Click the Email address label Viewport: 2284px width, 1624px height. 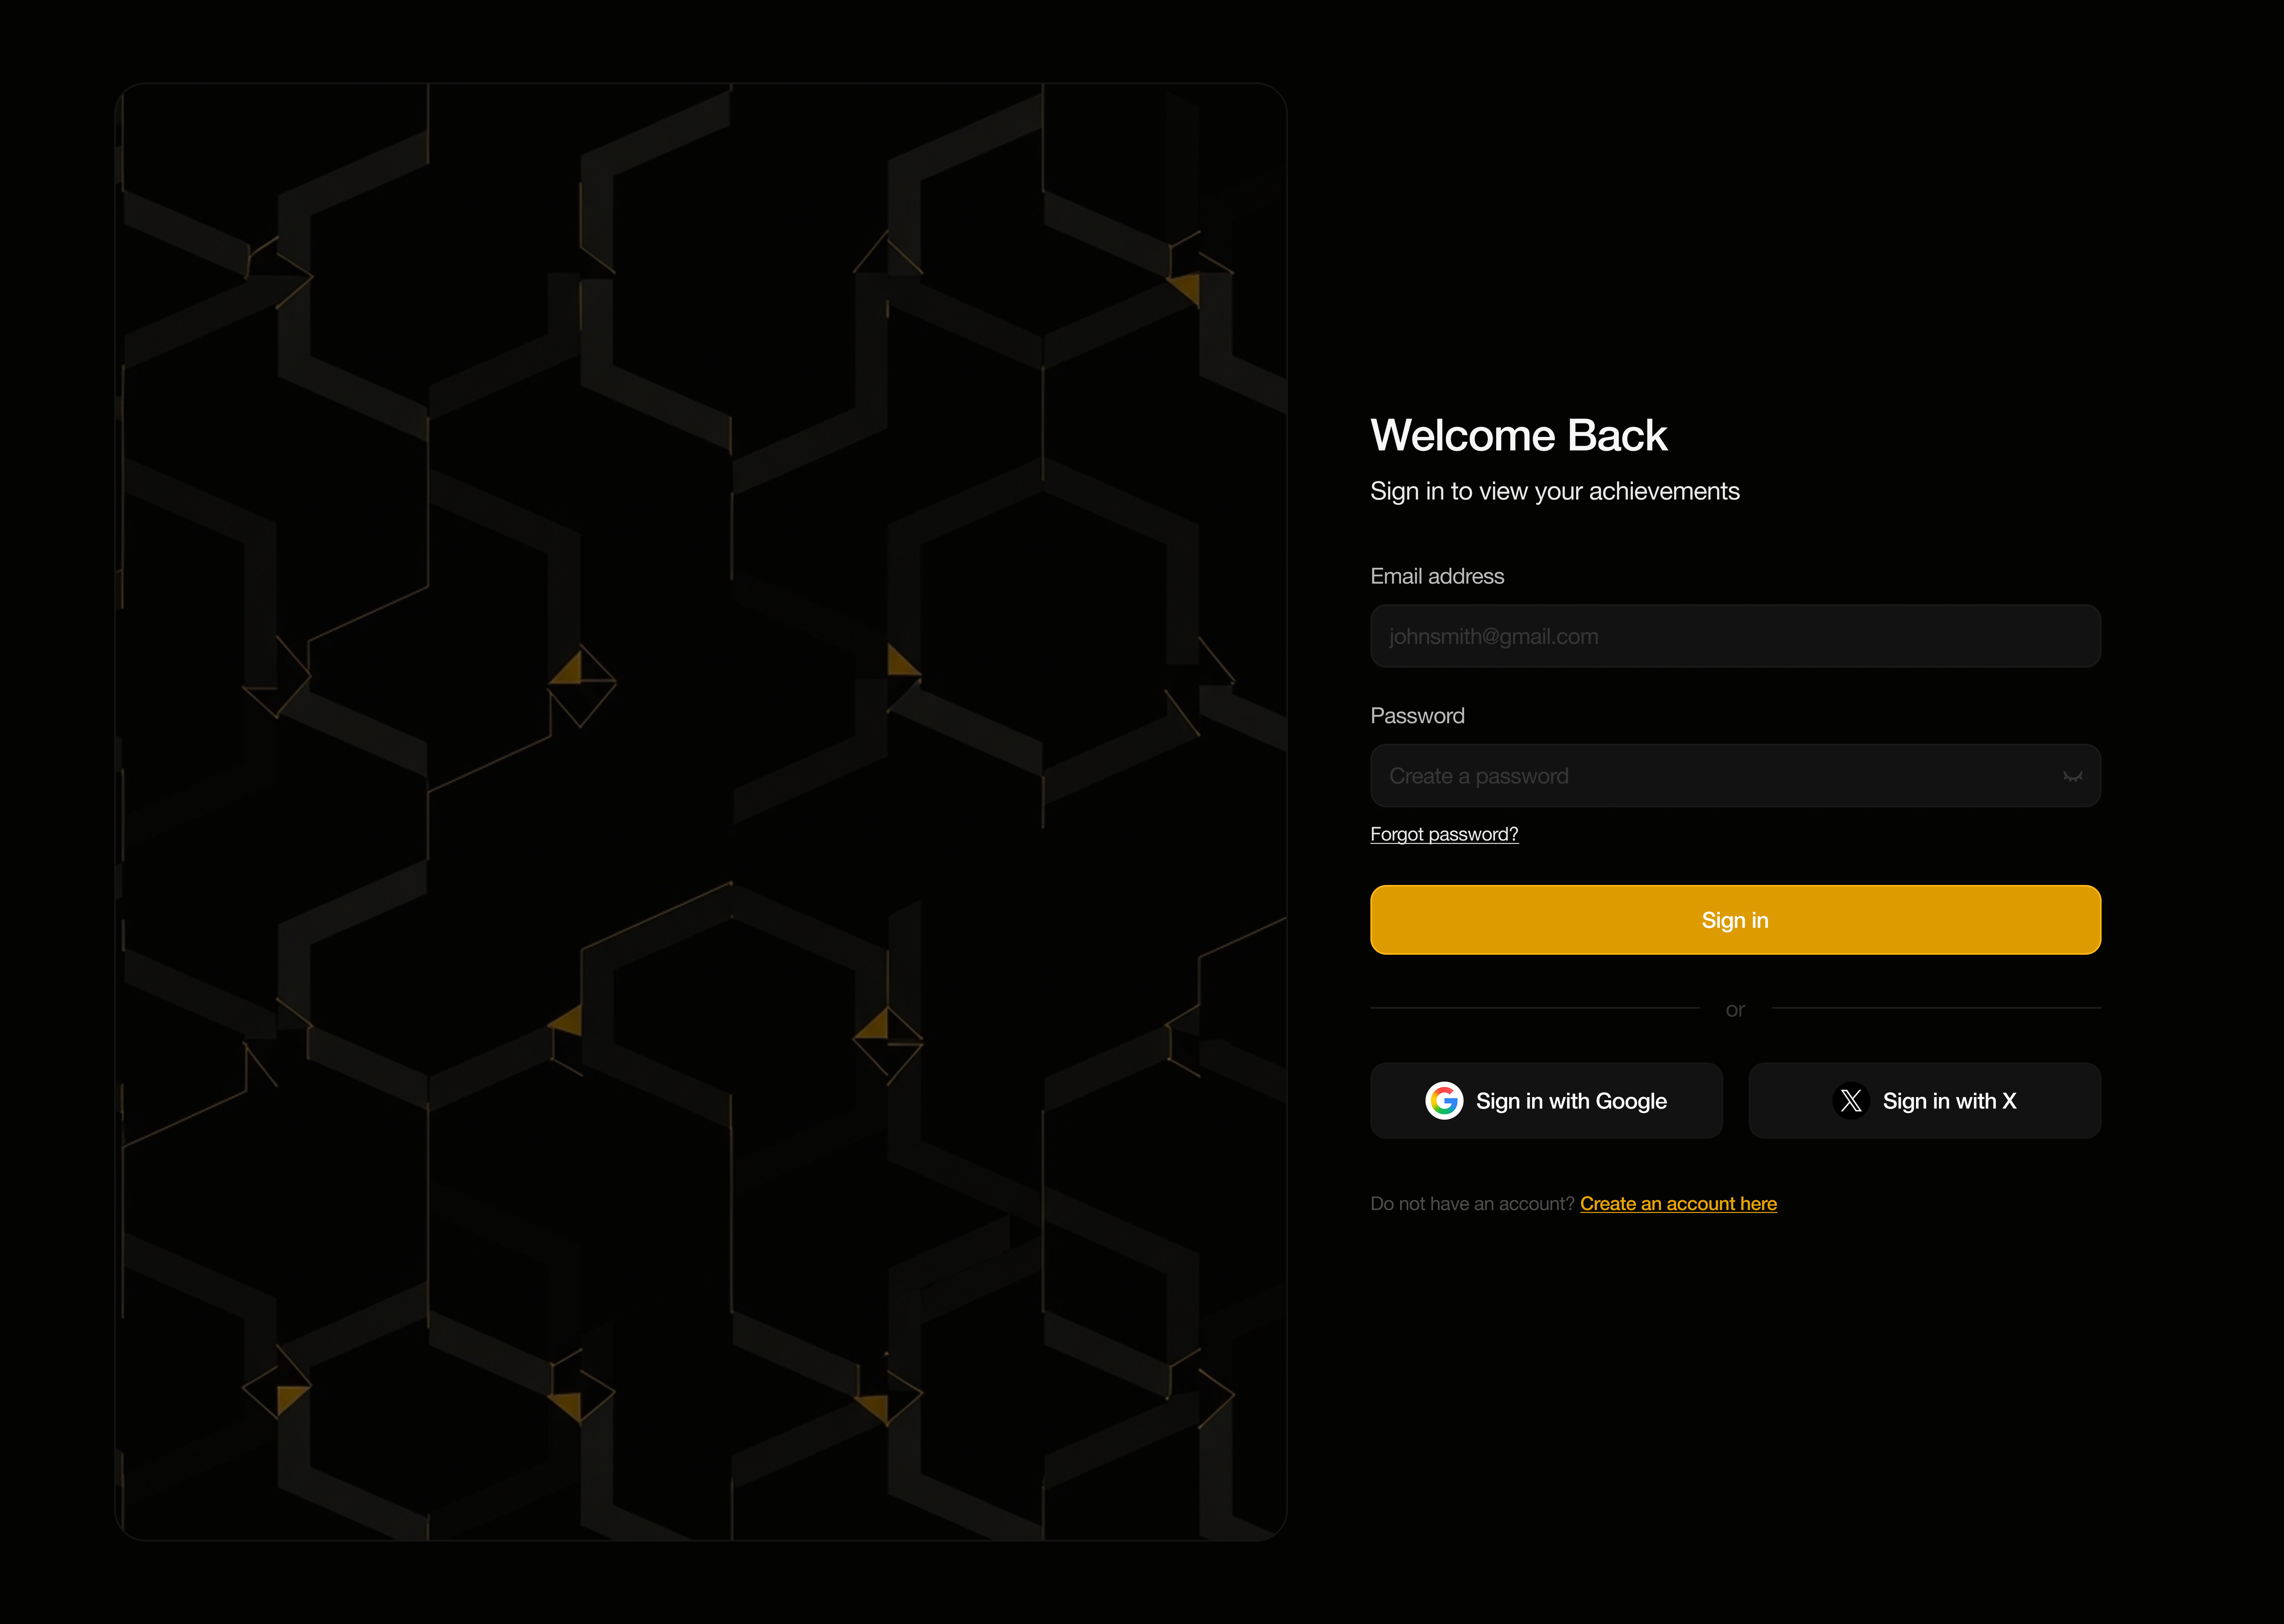pyautogui.click(x=1437, y=576)
